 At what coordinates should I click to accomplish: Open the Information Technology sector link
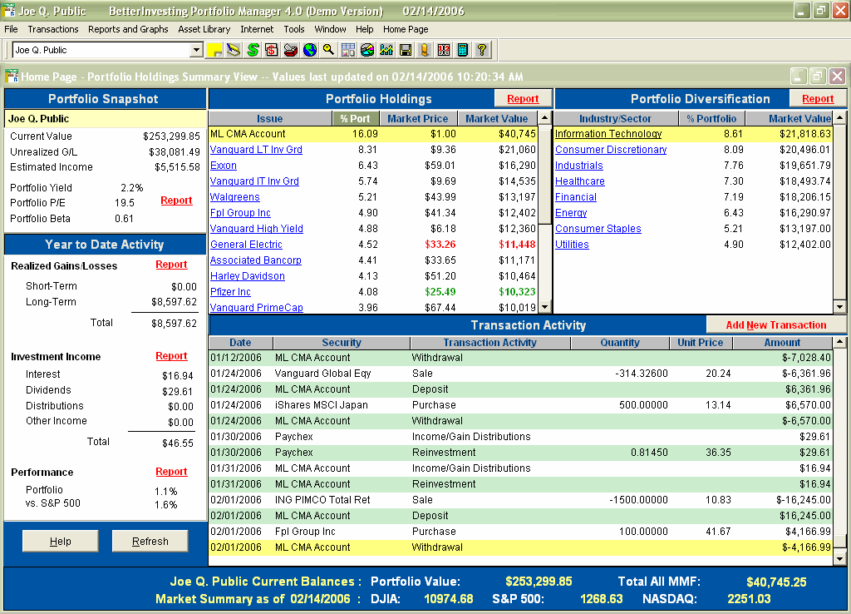(x=608, y=134)
